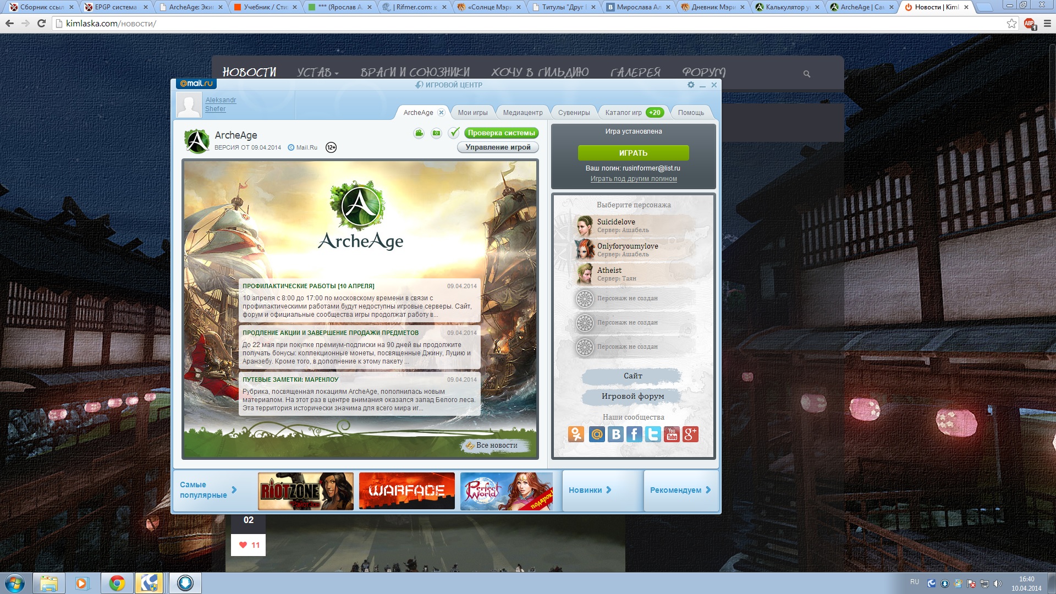
Task: Switch to the Каталог игр tab
Action: pos(634,113)
